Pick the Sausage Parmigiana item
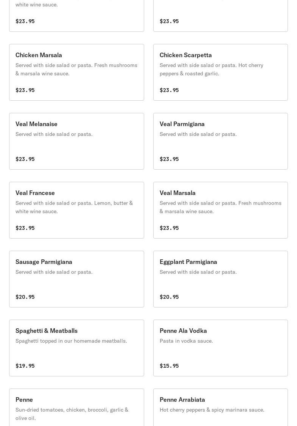The width and height of the screenshot is (297, 426). (76, 279)
